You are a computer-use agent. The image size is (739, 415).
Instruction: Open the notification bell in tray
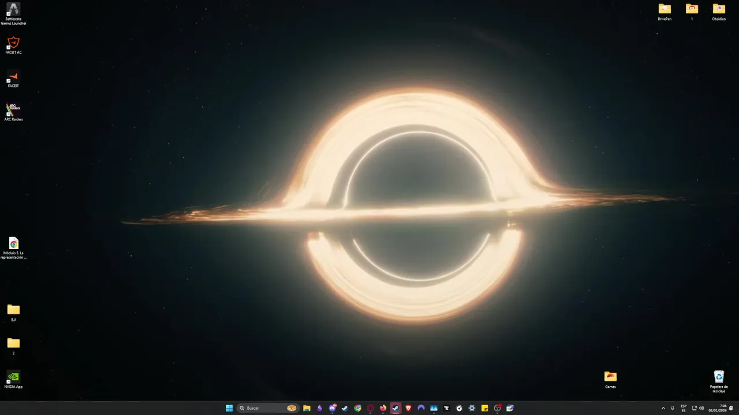pyautogui.click(x=731, y=408)
